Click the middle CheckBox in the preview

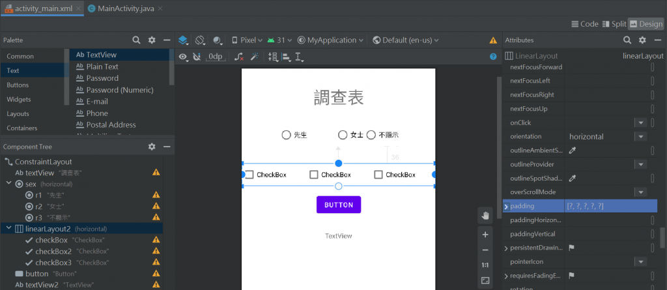[330, 175]
